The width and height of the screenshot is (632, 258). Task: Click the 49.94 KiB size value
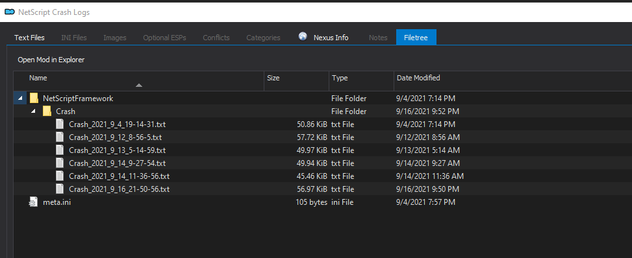312,163
